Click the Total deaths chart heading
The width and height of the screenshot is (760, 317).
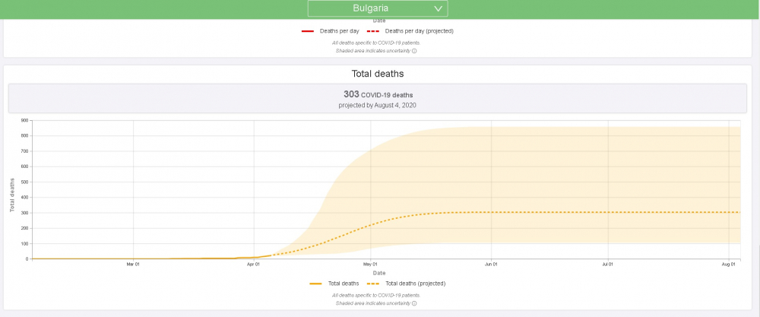tap(378, 74)
